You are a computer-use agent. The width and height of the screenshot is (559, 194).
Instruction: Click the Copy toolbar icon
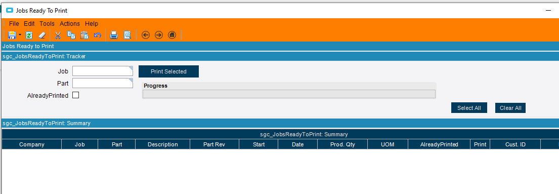[71, 35]
